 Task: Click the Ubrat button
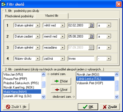(61, 90)
